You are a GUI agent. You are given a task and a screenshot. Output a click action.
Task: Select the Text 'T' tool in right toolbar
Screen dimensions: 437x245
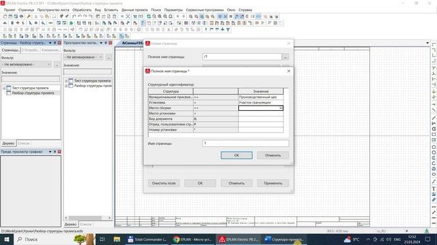[434, 189]
